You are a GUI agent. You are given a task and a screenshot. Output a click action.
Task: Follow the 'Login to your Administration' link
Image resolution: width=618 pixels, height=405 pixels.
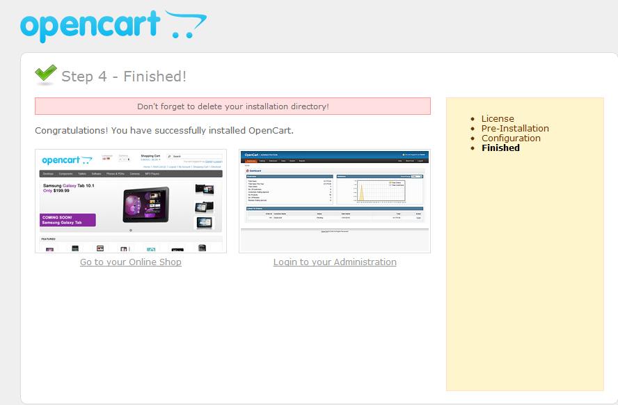[335, 262]
